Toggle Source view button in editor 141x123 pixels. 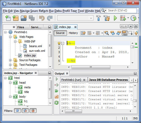coord(60,33)
